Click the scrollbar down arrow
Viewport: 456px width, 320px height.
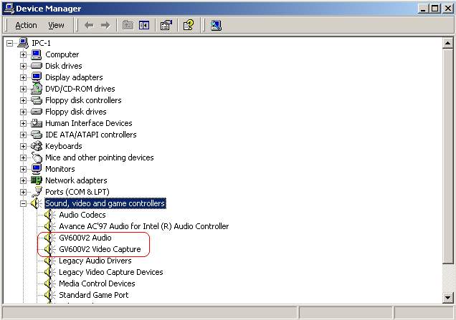point(447,297)
